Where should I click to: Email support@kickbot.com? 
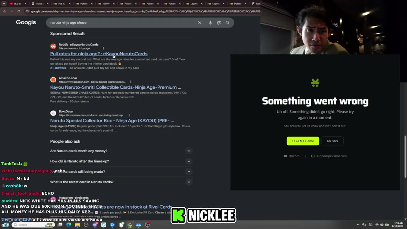pos(329,156)
